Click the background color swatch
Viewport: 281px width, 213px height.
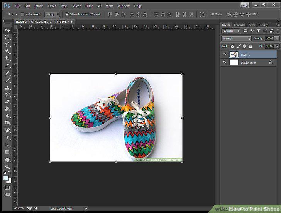pos(10,181)
